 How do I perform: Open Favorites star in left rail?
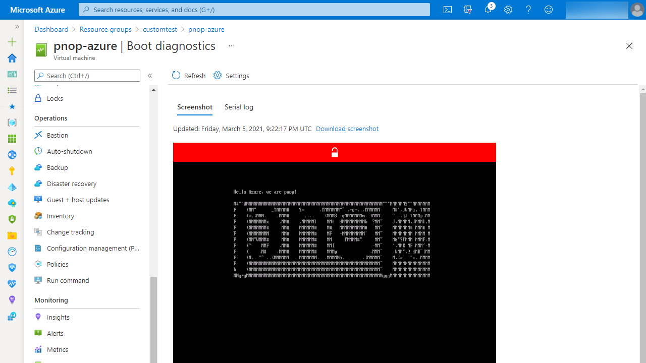click(x=12, y=106)
